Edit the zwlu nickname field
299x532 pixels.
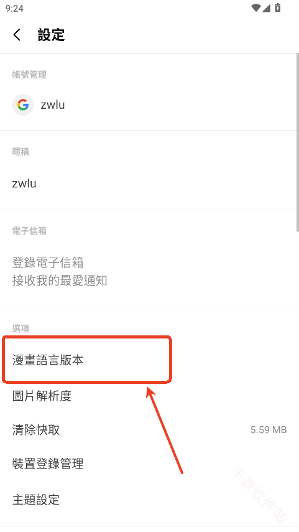148,184
